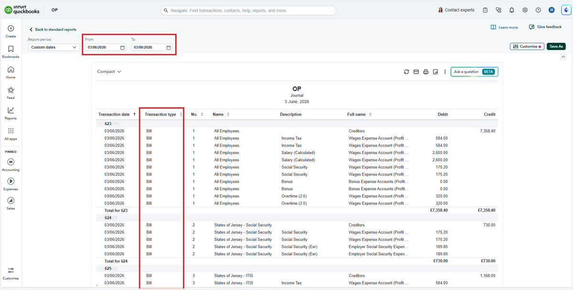
Task: Click the Description column header
Action: [291, 114]
